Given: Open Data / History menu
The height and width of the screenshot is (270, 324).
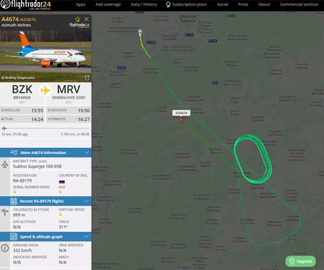Looking at the screenshot, I should (x=144, y=5).
